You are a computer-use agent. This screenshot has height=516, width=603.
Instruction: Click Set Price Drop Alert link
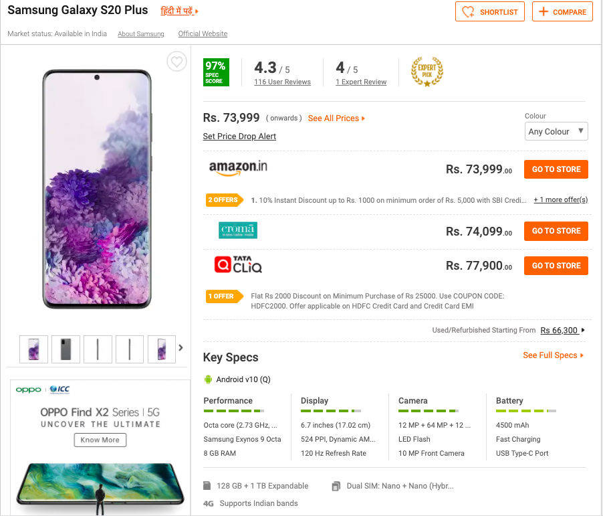[x=239, y=137]
